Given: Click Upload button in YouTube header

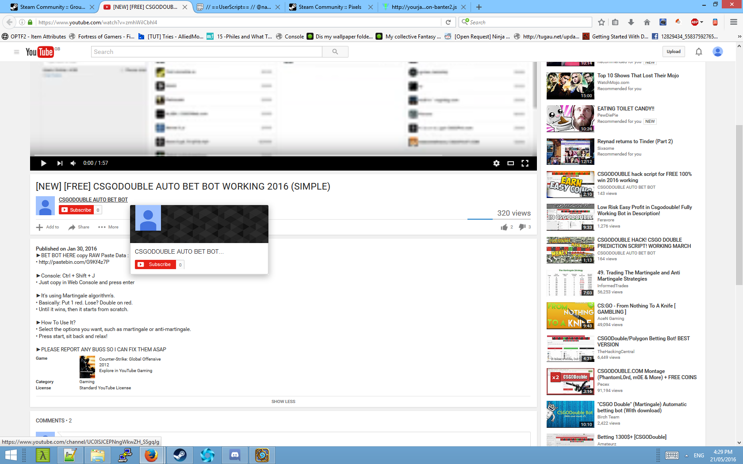Looking at the screenshot, I should [x=674, y=52].
